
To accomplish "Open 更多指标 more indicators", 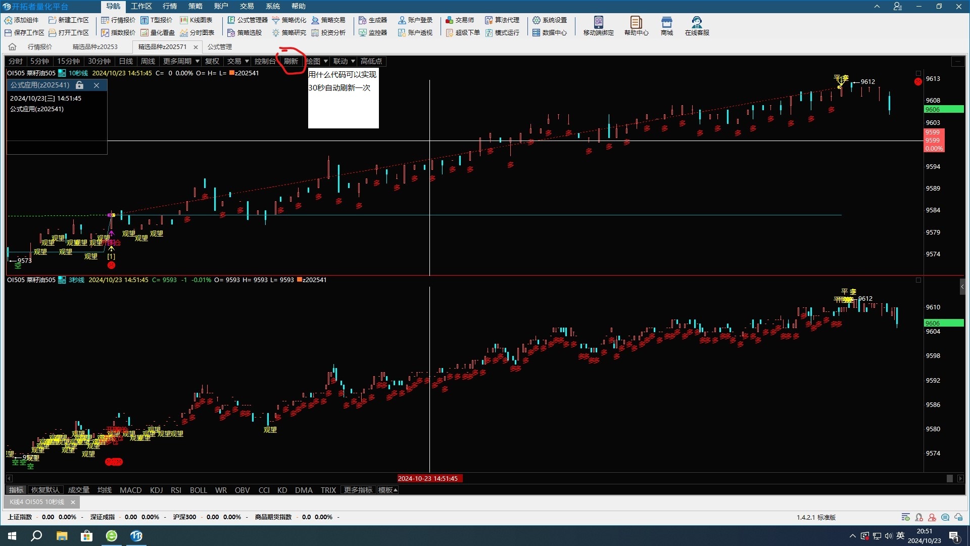I will tap(358, 490).
